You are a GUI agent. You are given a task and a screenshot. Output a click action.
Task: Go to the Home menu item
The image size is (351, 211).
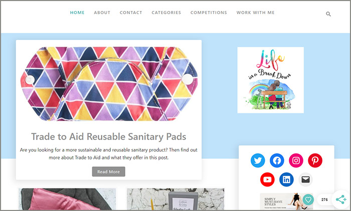click(77, 12)
